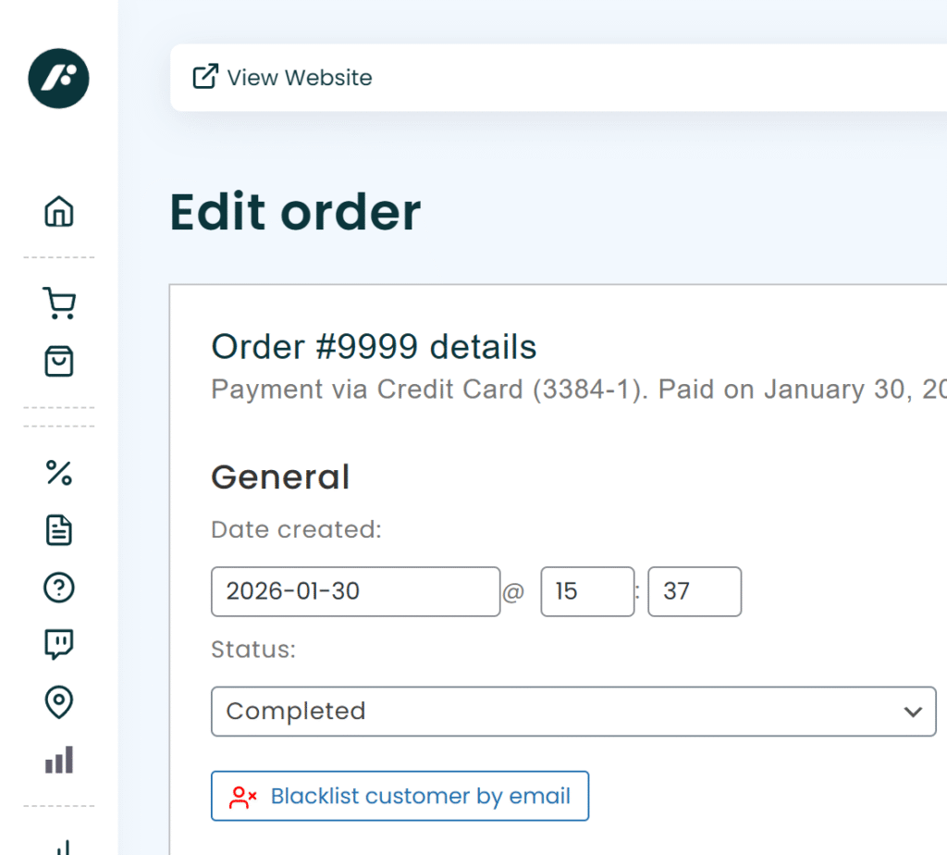Open the percent discounts icon
The height and width of the screenshot is (855, 947).
(x=59, y=473)
